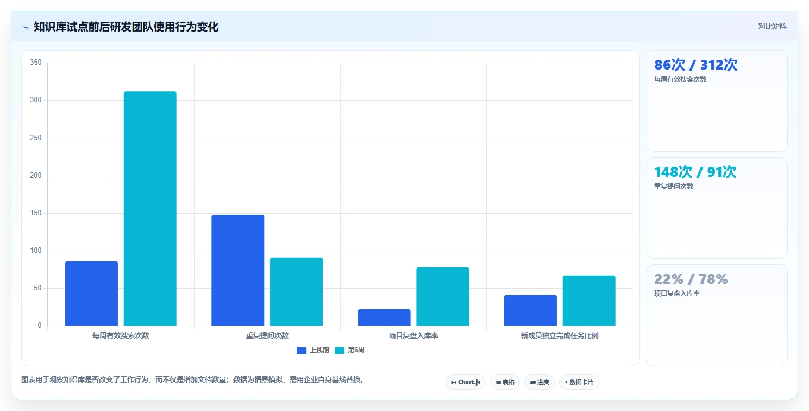Click the 86次 / 312次 card value
Image resolution: width=809 pixels, height=411 pixels.
(696, 65)
